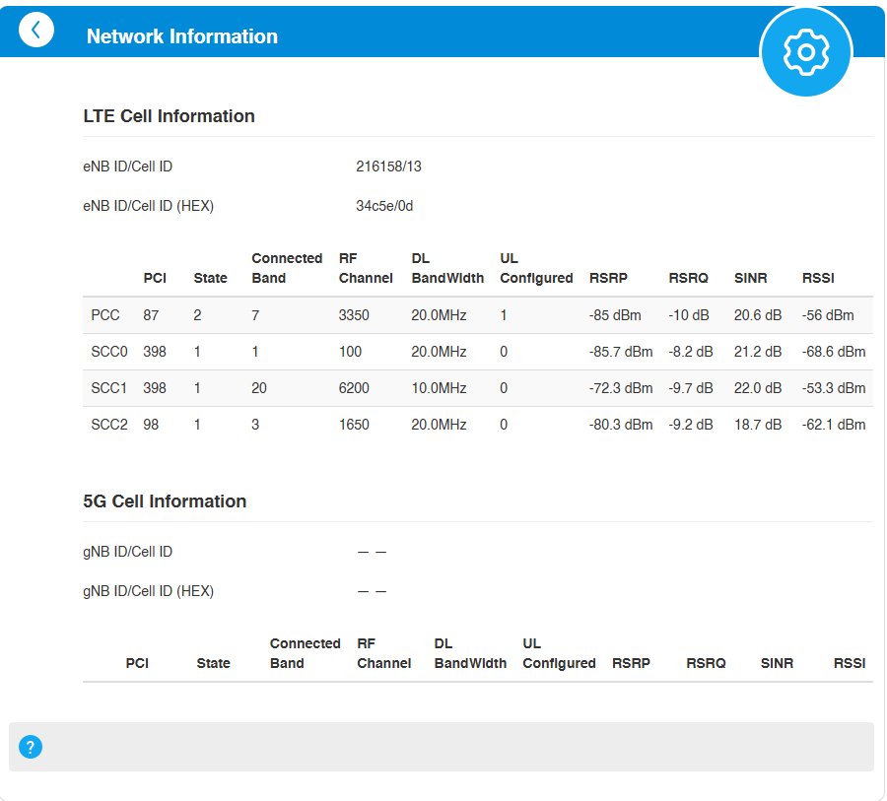The height and width of the screenshot is (801, 887).
Task: Click the SCC0 SINR value 21.2 dB
Action: (x=758, y=352)
